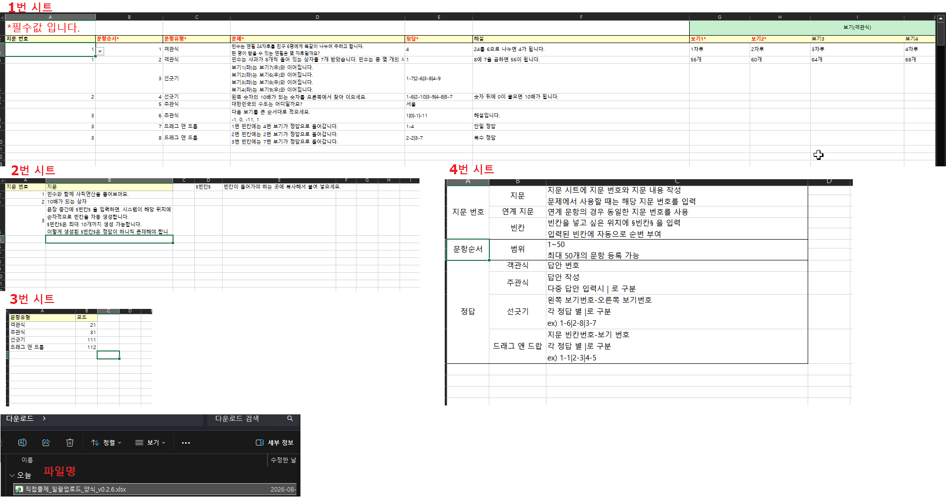The image size is (946, 499).
Task: Click the 정답* header cell in sheet 1
Action: (x=439, y=39)
